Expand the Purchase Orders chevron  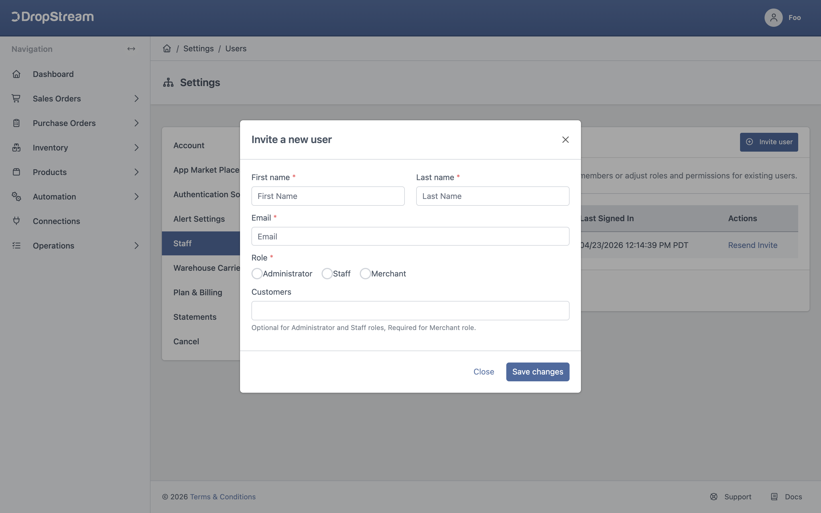pyautogui.click(x=136, y=123)
